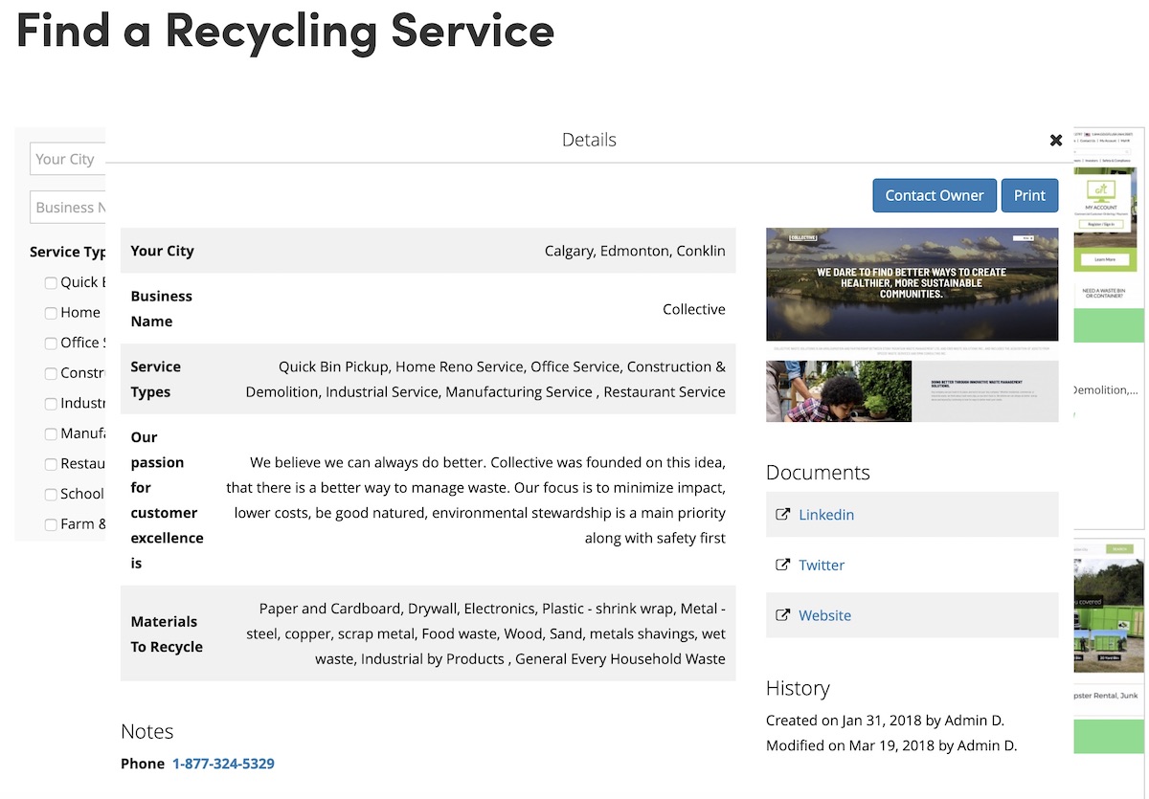Open the Collective website screenshot with the lake
The height and width of the screenshot is (799, 1149).
(912, 284)
